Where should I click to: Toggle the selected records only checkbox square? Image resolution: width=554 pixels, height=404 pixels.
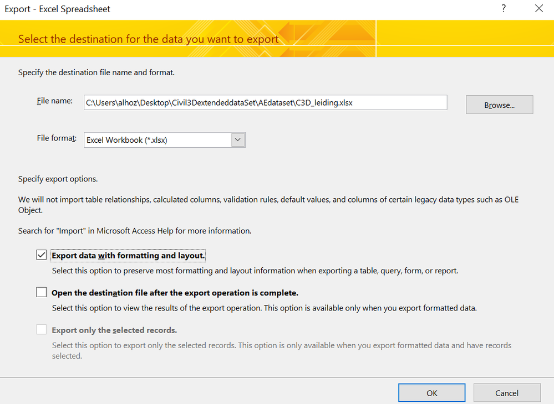click(x=42, y=330)
